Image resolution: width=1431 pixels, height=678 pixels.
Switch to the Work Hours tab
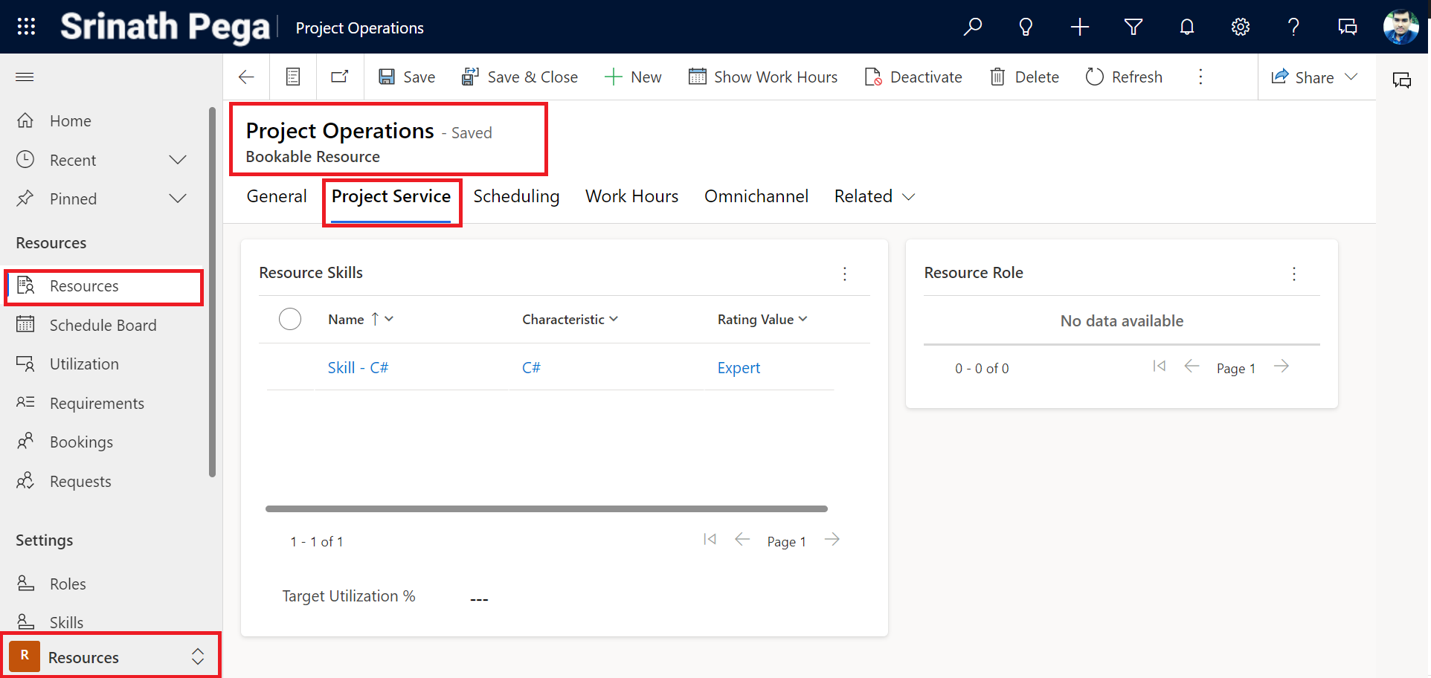631,196
